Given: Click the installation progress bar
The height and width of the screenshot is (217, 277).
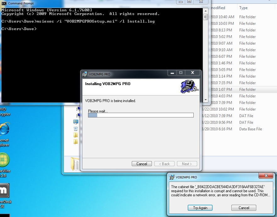Looking at the screenshot, I should (x=141, y=115).
